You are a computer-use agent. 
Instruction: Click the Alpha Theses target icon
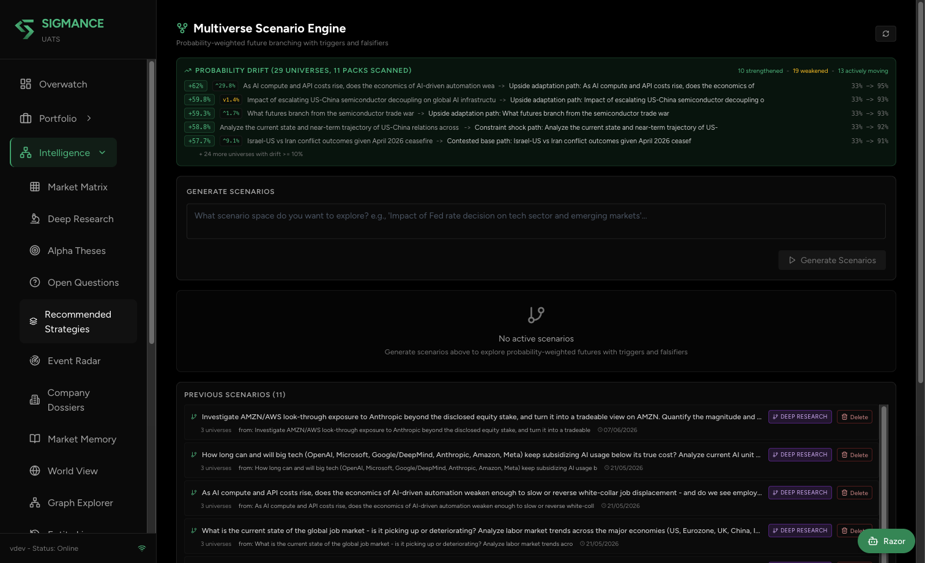pos(35,250)
